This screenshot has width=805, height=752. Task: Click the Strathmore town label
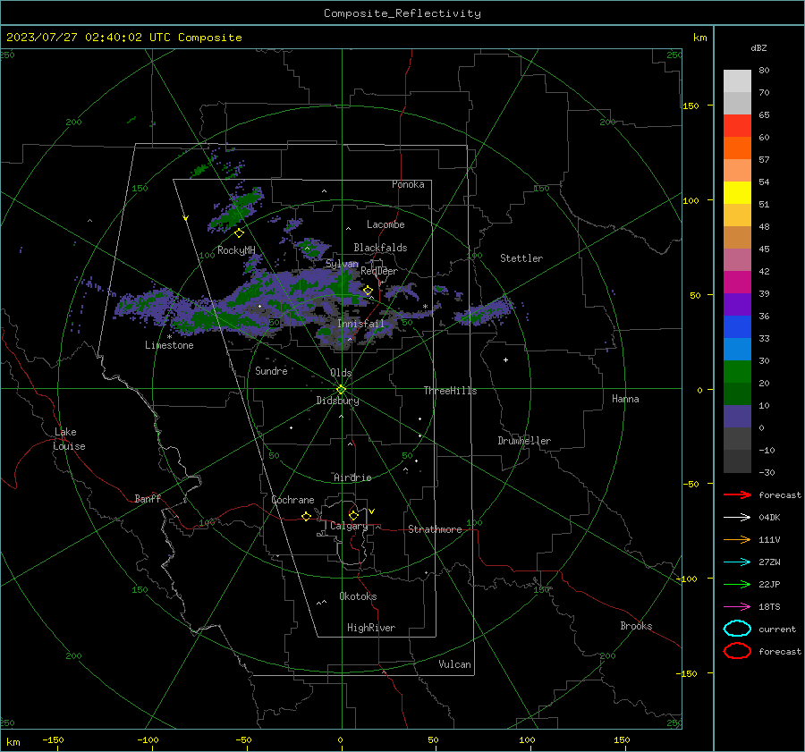(435, 529)
